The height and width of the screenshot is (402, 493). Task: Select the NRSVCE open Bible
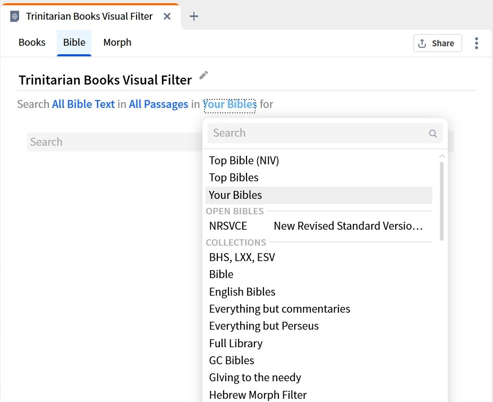[319, 226]
